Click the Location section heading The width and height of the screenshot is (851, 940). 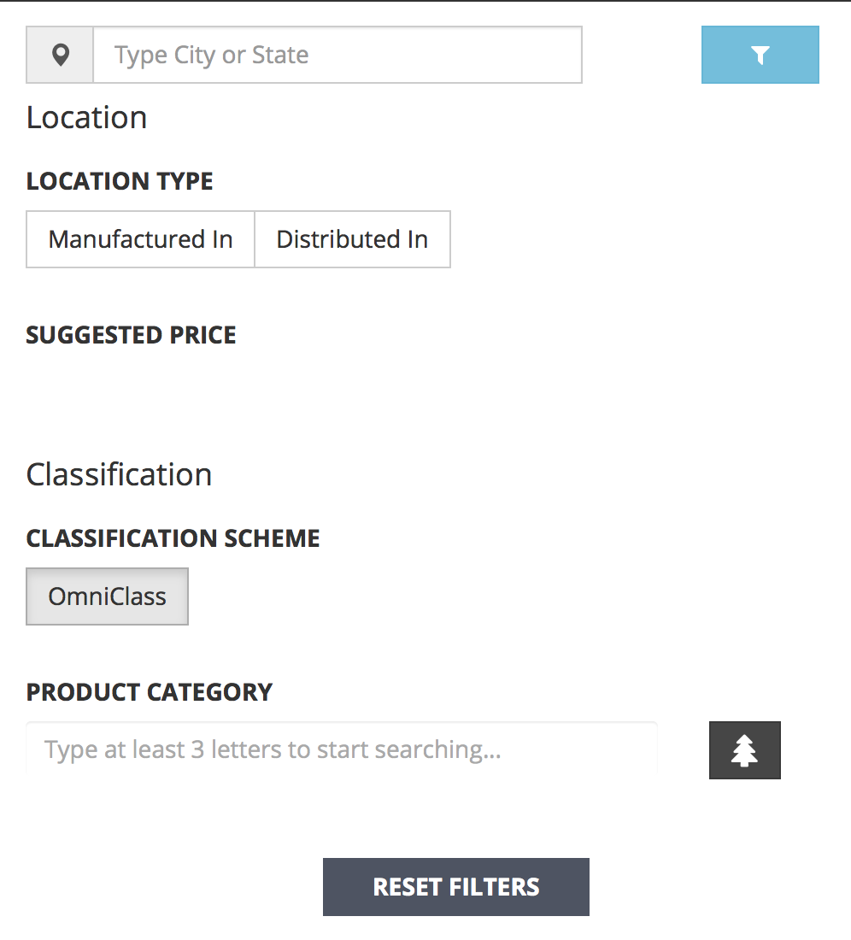coord(87,118)
